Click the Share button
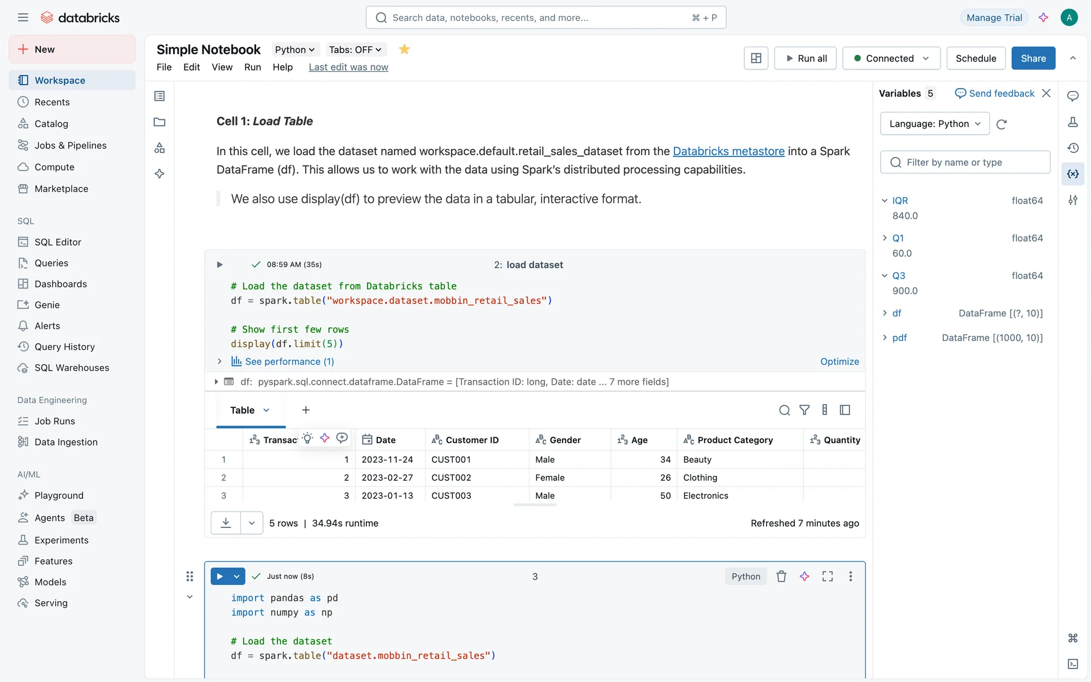Screen dimensions: 1091x682 pos(1032,58)
